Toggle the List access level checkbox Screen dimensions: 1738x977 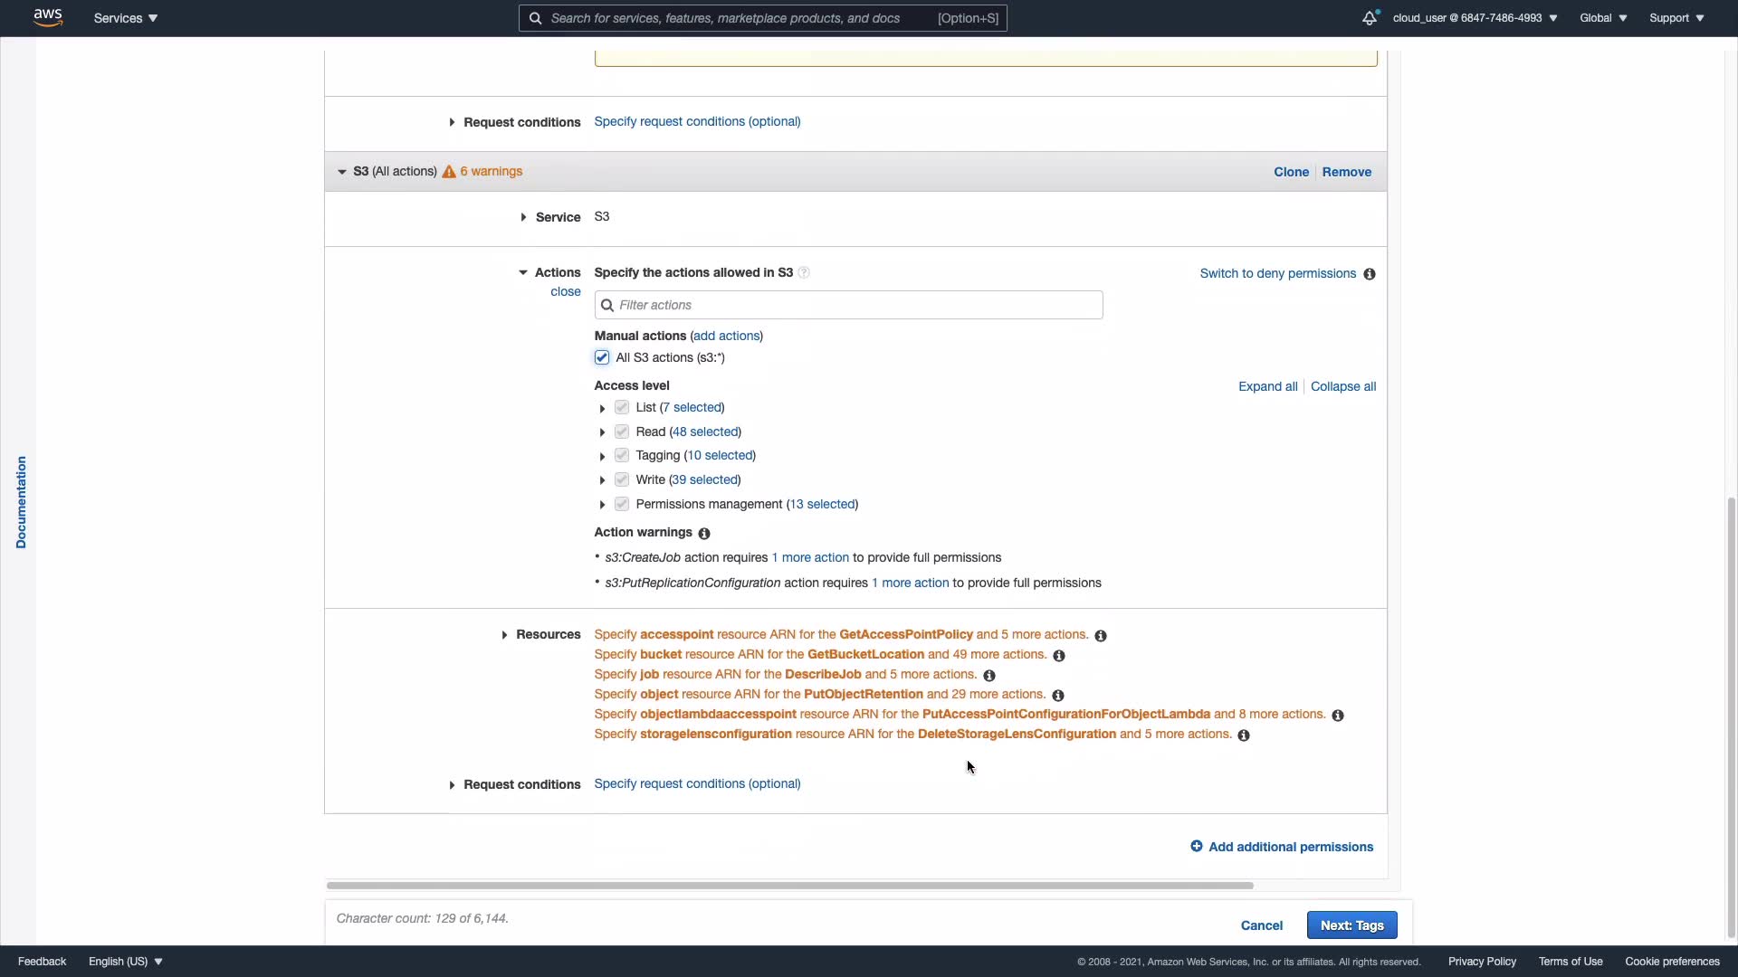tap(622, 407)
